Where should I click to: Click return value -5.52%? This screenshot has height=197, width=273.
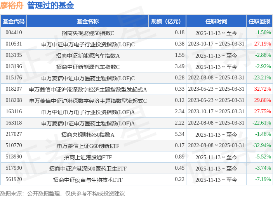point(263,157)
